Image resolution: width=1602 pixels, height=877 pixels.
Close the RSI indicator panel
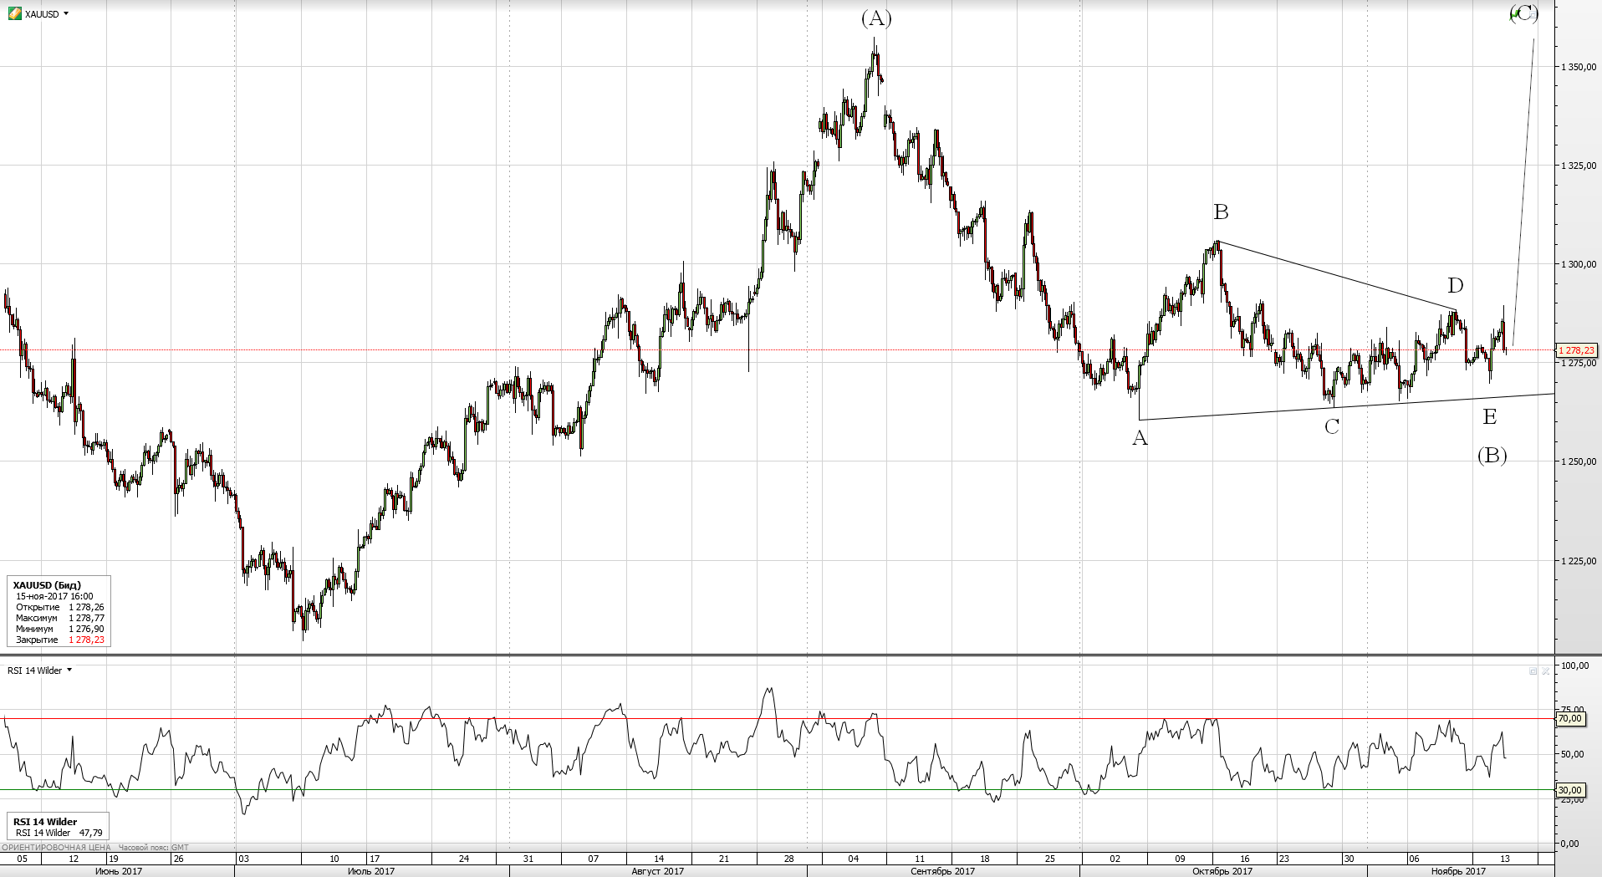point(1546,670)
